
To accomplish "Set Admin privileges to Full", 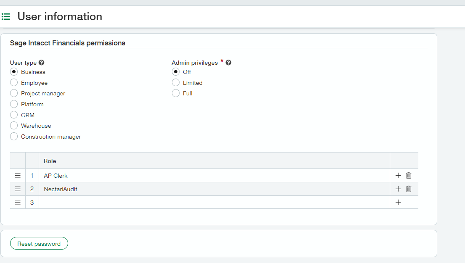I will (x=176, y=93).
